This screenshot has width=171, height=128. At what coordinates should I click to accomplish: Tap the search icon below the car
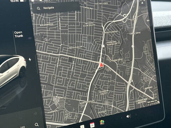click(x=37, y=124)
